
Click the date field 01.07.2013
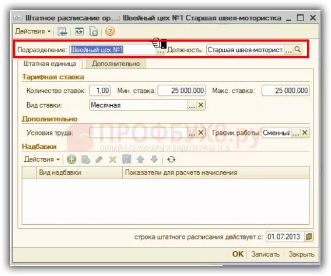[x=285, y=236]
